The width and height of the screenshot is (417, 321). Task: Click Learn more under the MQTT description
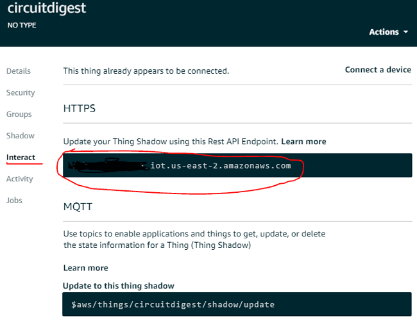85,268
